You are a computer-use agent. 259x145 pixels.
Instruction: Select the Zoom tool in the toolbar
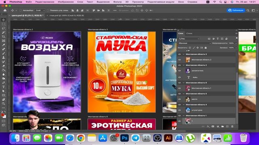click(x=4, y=104)
